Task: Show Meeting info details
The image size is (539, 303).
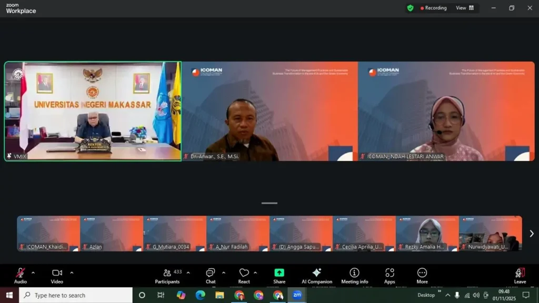Action: click(x=354, y=275)
